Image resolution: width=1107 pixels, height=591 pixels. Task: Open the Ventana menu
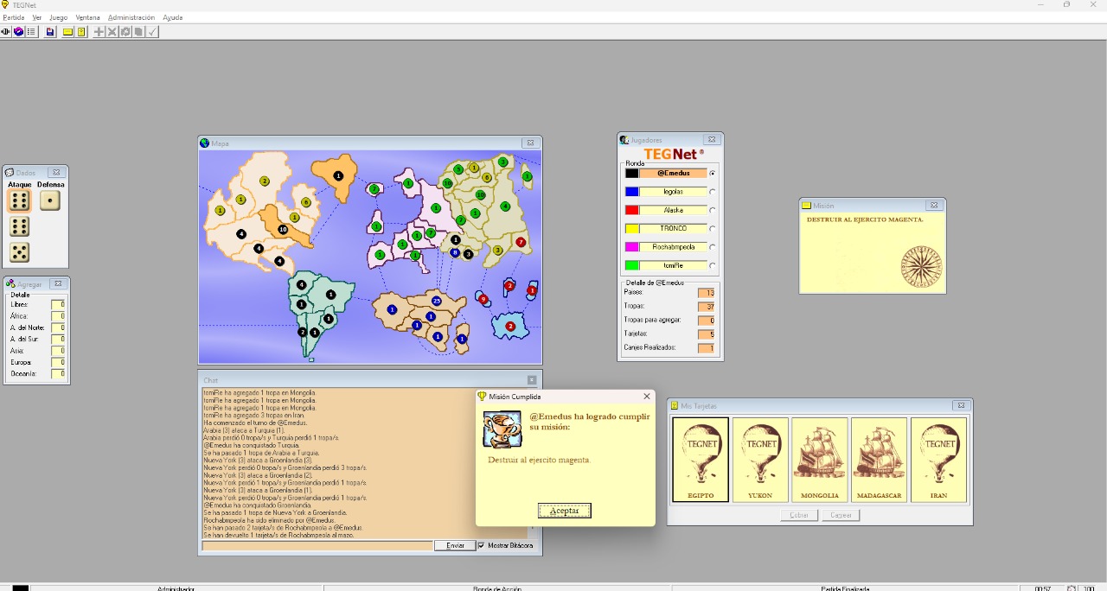click(87, 17)
